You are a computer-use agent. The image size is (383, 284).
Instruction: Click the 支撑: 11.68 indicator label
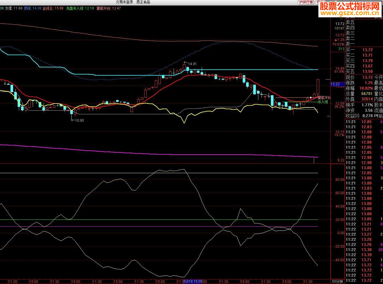pyautogui.click(x=14, y=8)
